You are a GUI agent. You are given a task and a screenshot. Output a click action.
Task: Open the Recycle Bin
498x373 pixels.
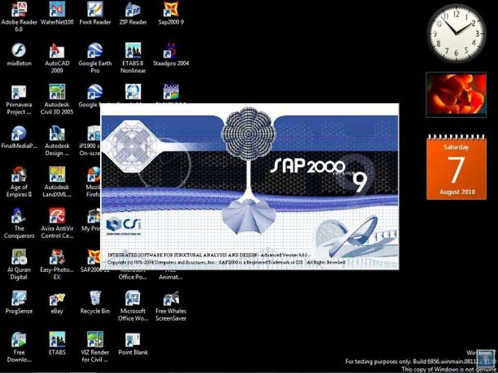click(95, 302)
